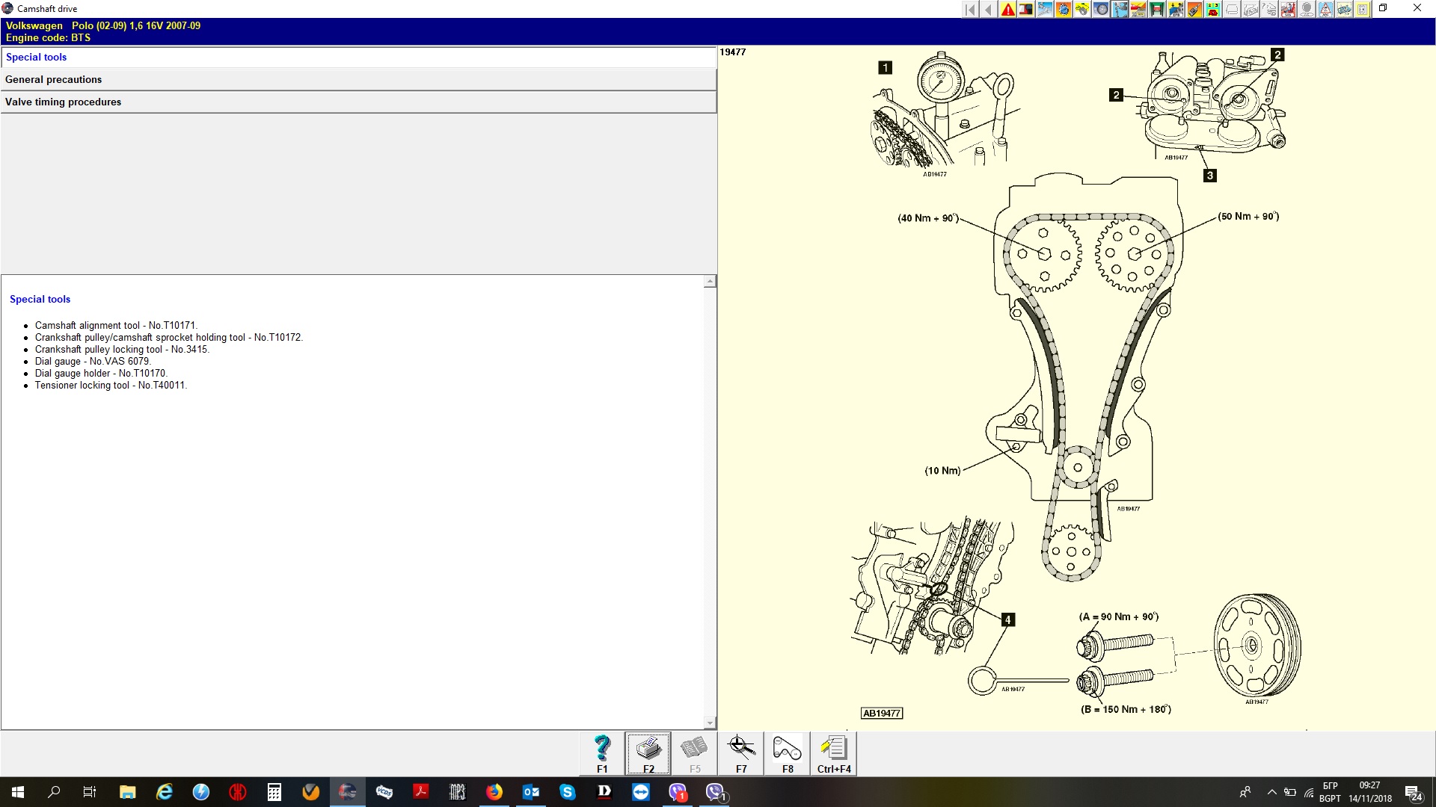
Task: Click the previous page arrow icon
Action: (x=989, y=9)
